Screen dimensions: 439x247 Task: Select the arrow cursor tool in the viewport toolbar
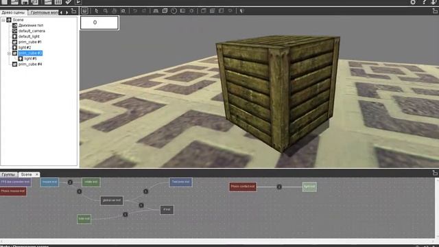(96, 11)
